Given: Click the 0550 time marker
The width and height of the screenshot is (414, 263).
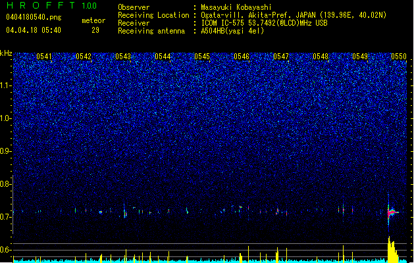Looking at the screenshot, I should click(x=399, y=57).
